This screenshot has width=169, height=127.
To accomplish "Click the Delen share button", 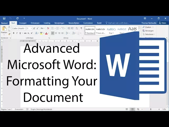I will tap(163, 23).
